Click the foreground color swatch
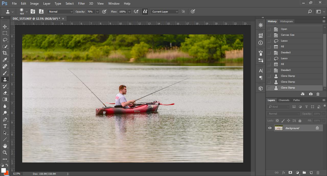The width and height of the screenshot is (327, 176). click(3, 170)
